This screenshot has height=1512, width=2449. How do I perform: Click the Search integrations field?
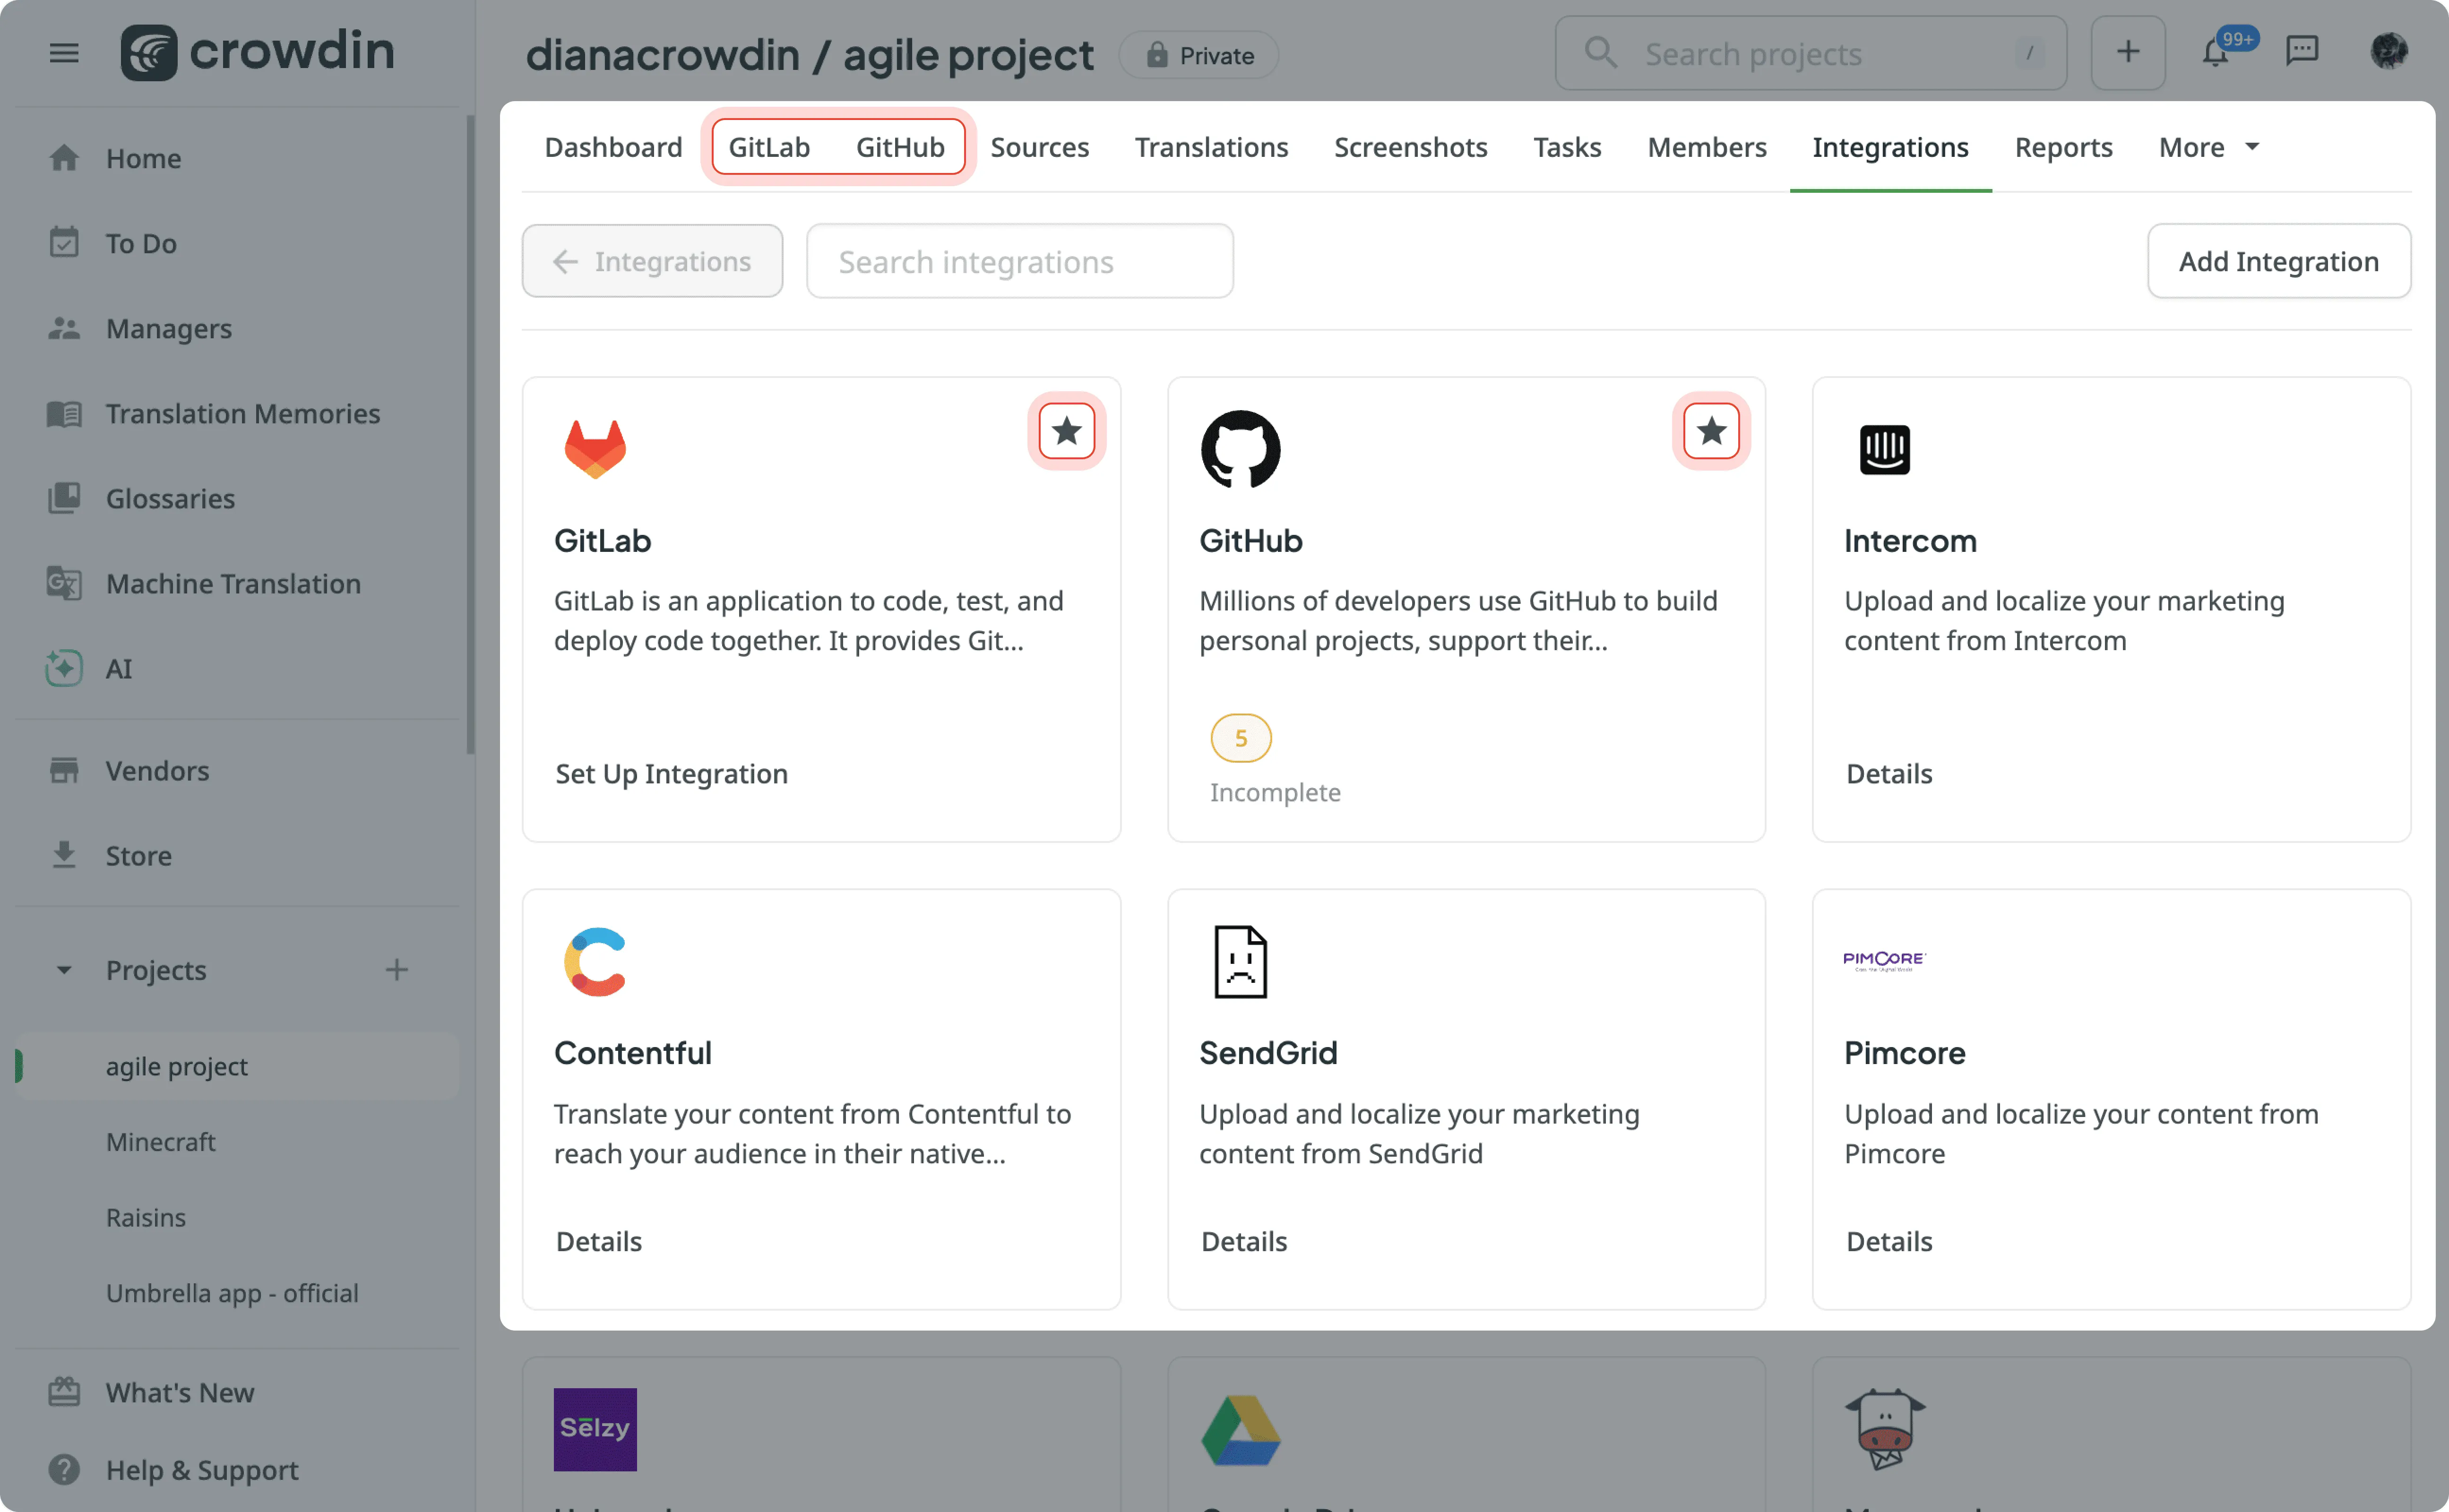click(x=1019, y=261)
